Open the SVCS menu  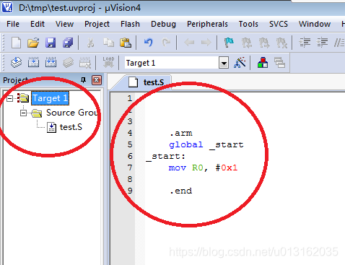click(x=279, y=24)
